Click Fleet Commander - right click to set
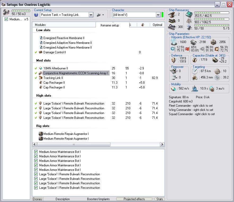Screen dimensions: 234x202 click(191, 106)
